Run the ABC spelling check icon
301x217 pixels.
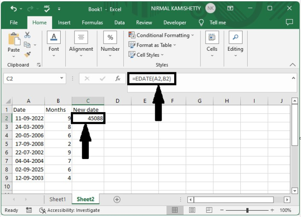(x=46, y=9)
